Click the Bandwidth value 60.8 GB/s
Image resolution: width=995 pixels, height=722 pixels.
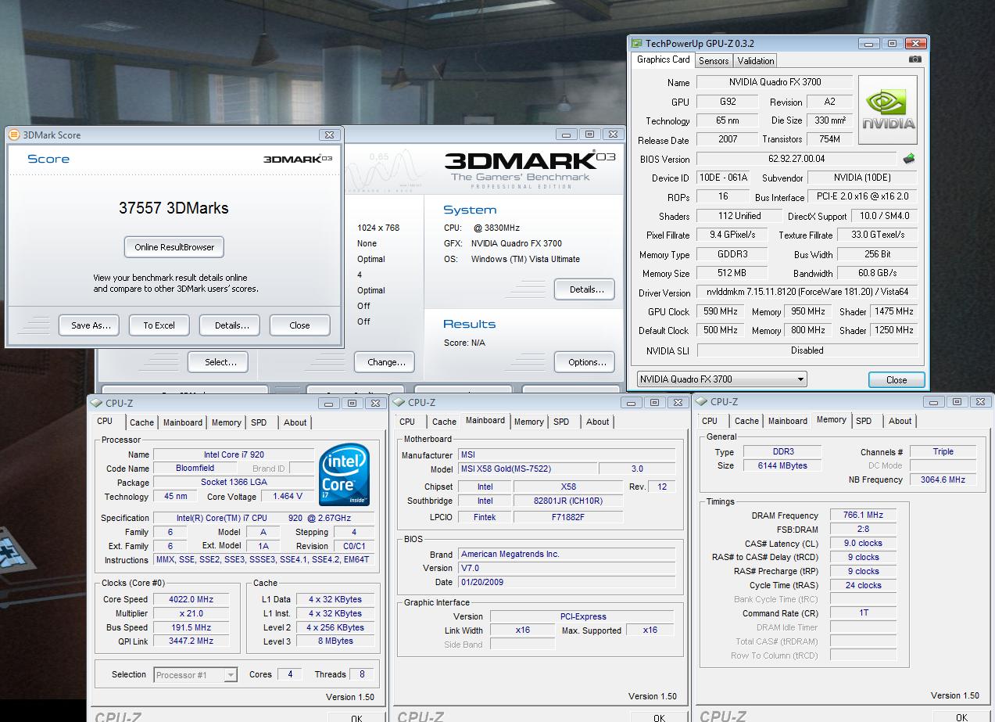point(877,273)
